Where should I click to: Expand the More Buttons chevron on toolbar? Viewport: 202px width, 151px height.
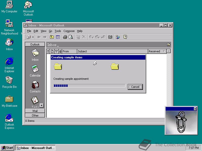point(171,35)
